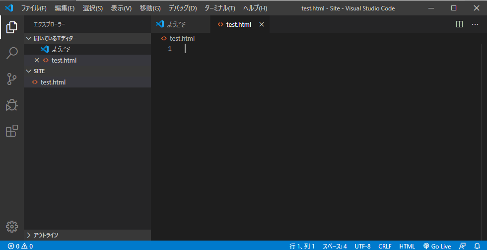Open the Explorer view in activity bar
The height and width of the screenshot is (250, 487).
coord(12,27)
